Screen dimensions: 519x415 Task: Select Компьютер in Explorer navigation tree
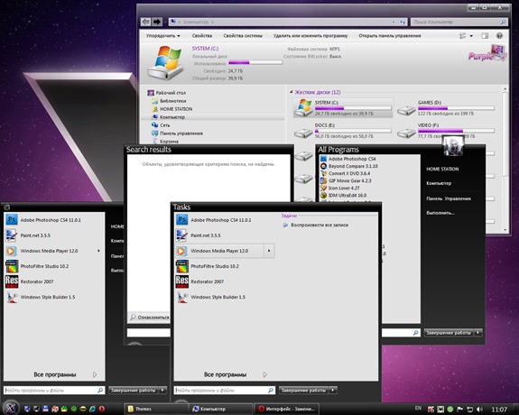(x=169, y=117)
